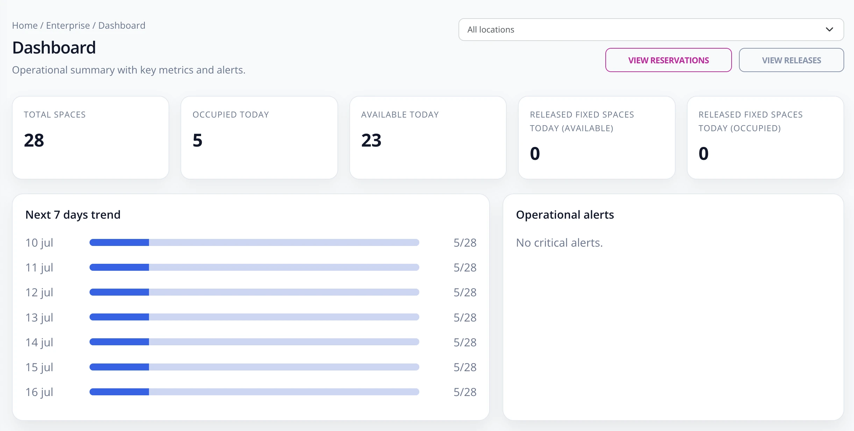
Task: Click the 13 jul date label
Action: click(x=39, y=318)
